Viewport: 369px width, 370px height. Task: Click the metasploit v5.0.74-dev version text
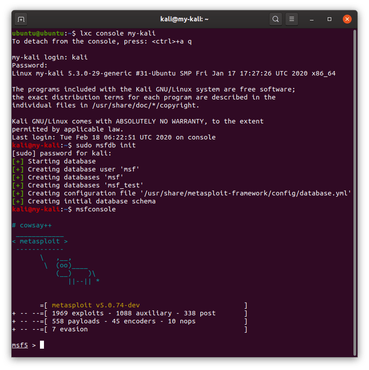pos(95,305)
